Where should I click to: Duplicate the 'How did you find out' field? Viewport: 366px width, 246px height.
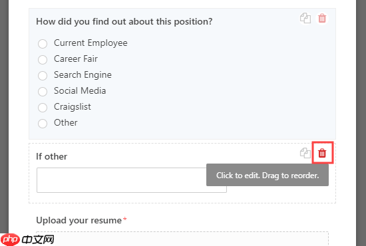305,18
